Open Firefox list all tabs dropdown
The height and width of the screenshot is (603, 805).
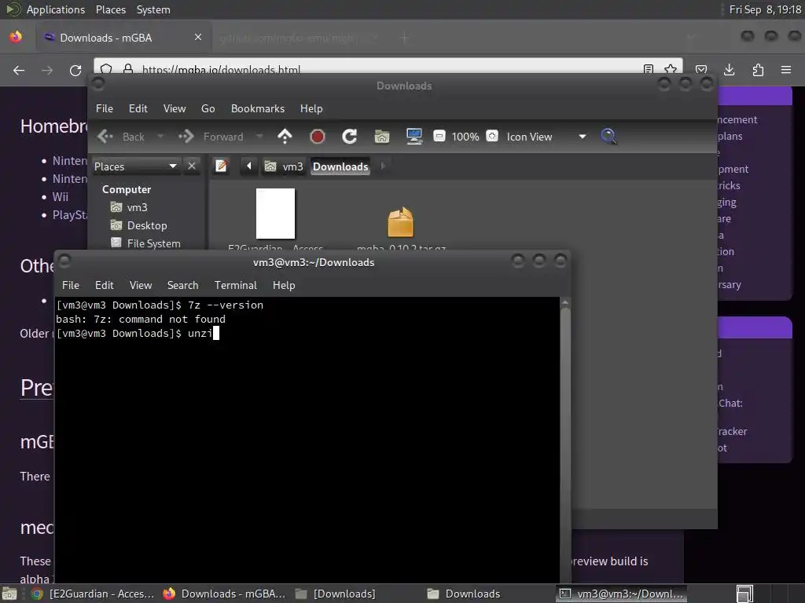click(692, 38)
